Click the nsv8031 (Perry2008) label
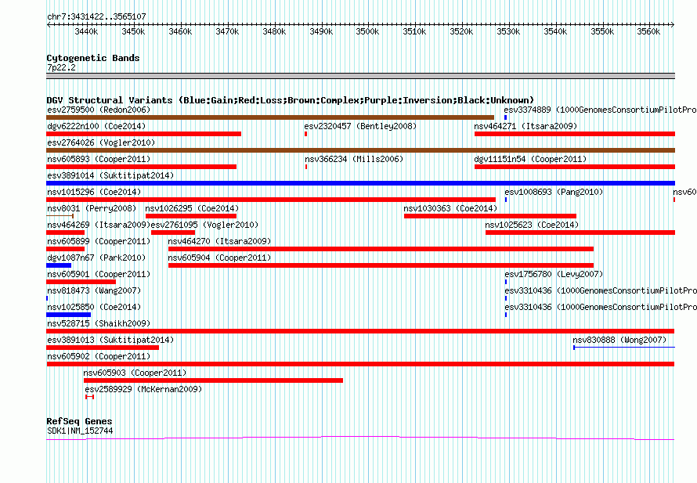The height and width of the screenshot is (483, 697). point(92,208)
